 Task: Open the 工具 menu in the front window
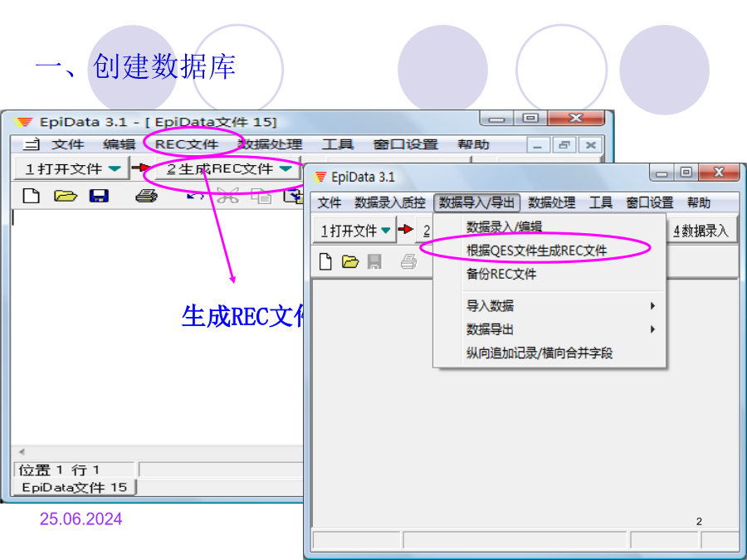pyautogui.click(x=600, y=203)
